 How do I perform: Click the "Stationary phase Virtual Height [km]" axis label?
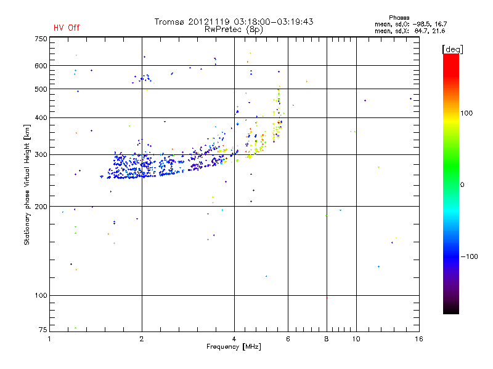tap(27, 185)
